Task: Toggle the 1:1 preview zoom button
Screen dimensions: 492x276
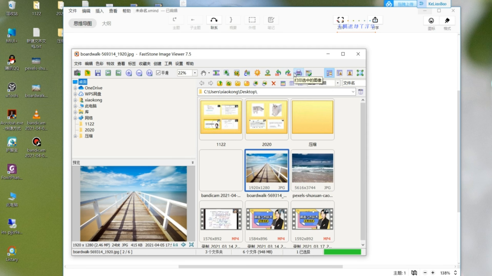Action: [175, 245]
